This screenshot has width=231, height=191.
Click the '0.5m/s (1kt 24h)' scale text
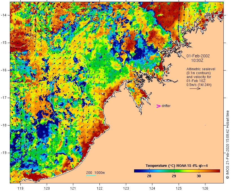pyautogui.click(x=199, y=85)
